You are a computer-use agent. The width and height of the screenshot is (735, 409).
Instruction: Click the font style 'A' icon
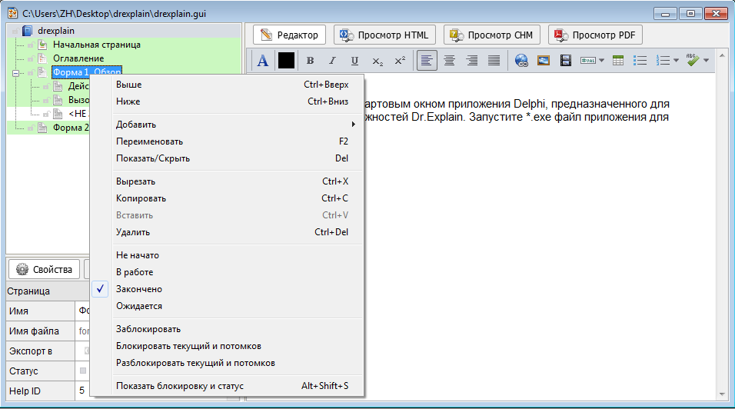[263, 61]
